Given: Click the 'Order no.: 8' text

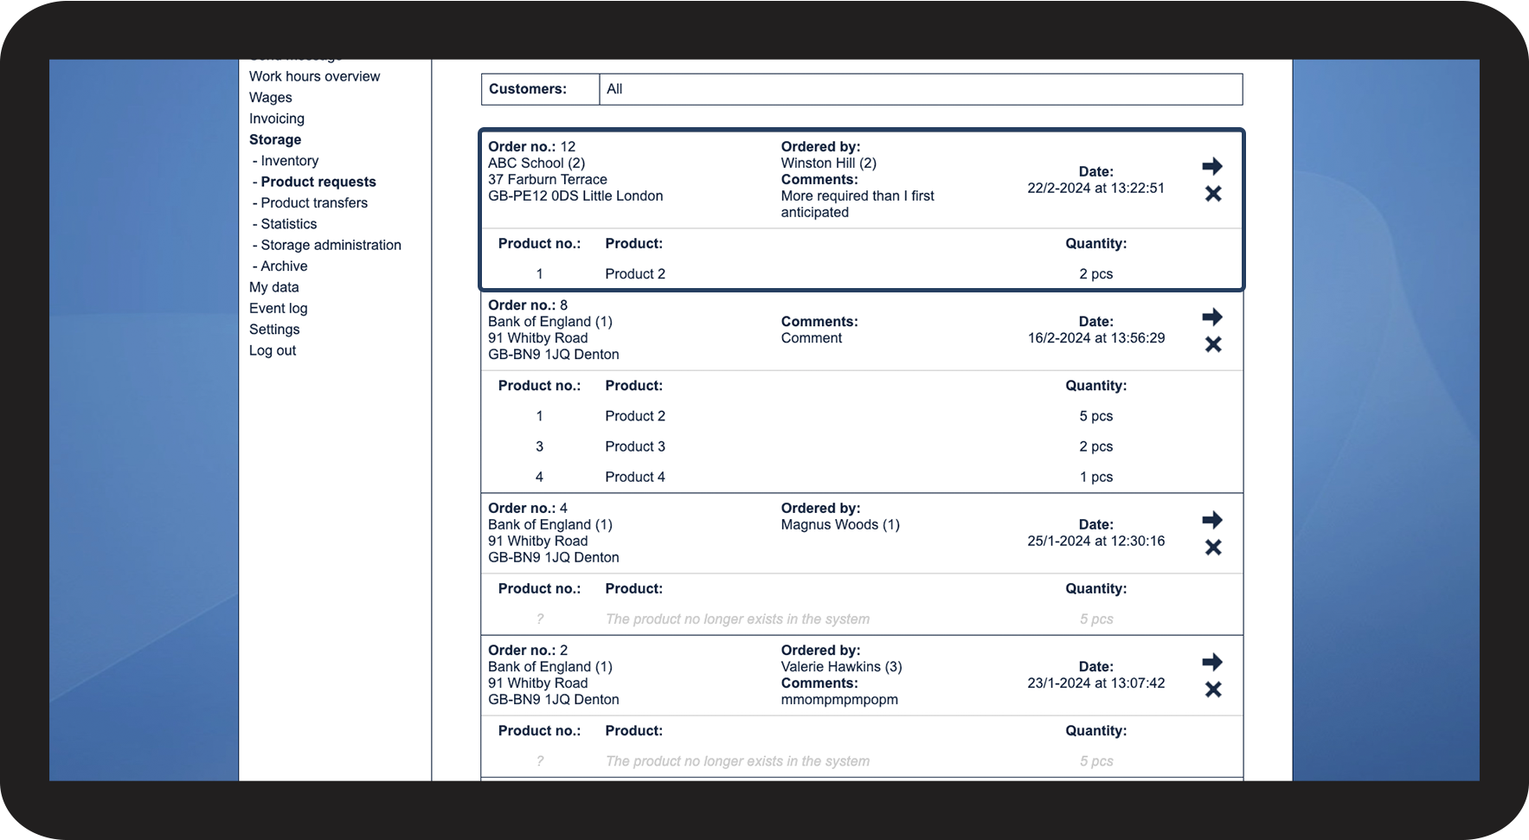Looking at the screenshot, I should pyautogui.click(x=528, y=305).
